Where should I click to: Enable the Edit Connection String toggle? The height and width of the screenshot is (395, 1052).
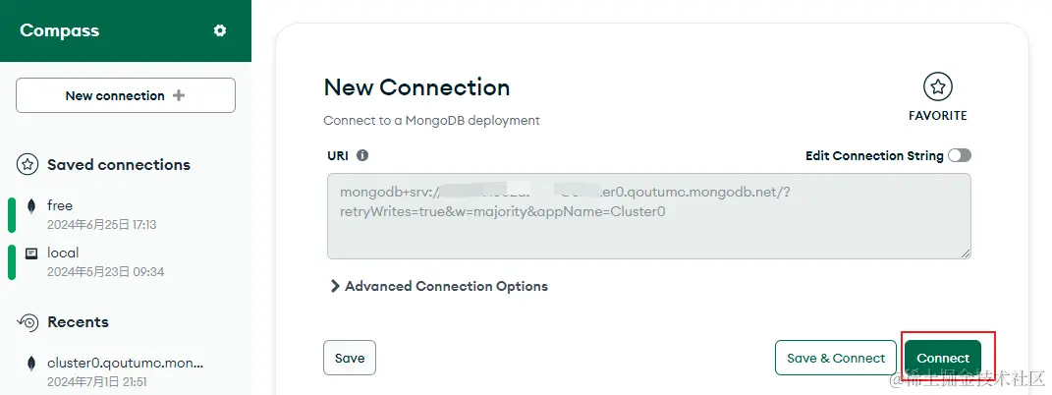point(960,155)
